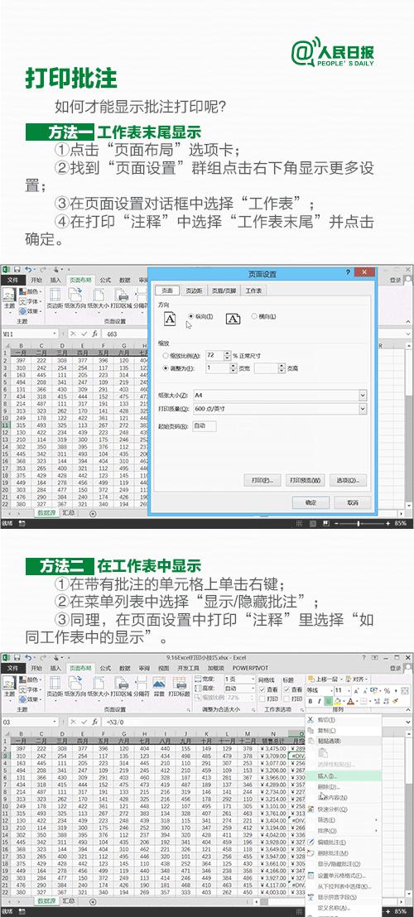Click the new sheet plus beside 汇总 behind 页面设置 dialog
Screen dimensions: 414x917
pos(93,513)
